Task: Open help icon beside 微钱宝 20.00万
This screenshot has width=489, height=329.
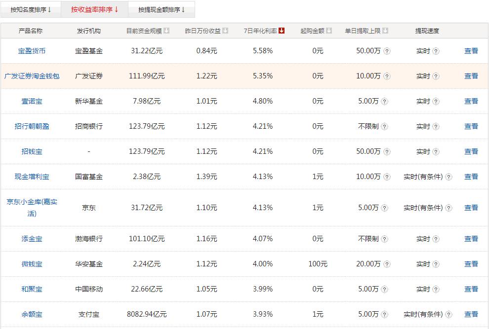Action: [387, 264]
